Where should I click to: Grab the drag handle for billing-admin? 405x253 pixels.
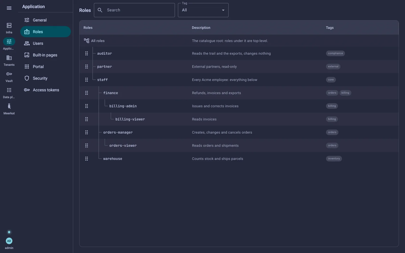click(x=87, y=106)
